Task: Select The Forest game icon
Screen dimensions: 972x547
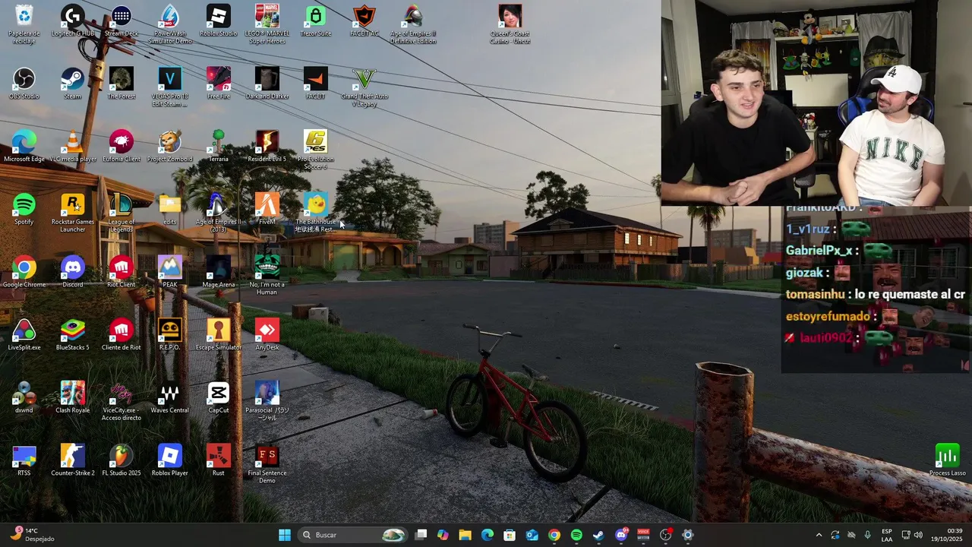Action: click(x=121, y=84)
